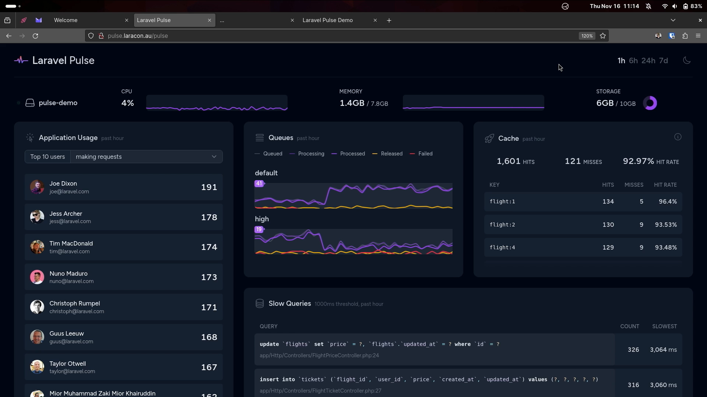Click the server icon beside pulse-demo
Image resolution: width=707 pixels, height=397 pixels.
pyautogui.click(x=30, y=103)
